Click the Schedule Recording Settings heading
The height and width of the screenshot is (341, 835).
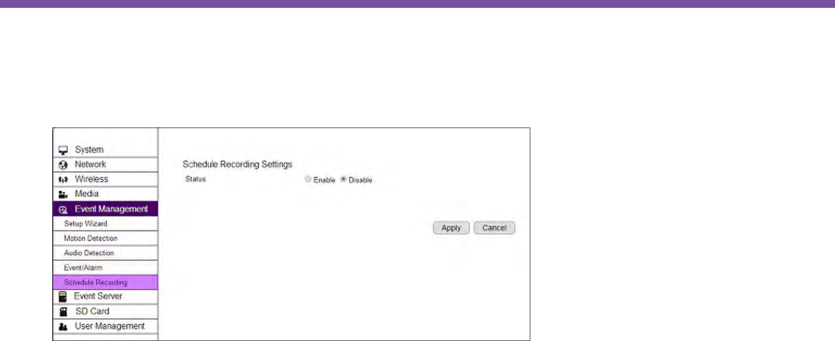point(237,164)
